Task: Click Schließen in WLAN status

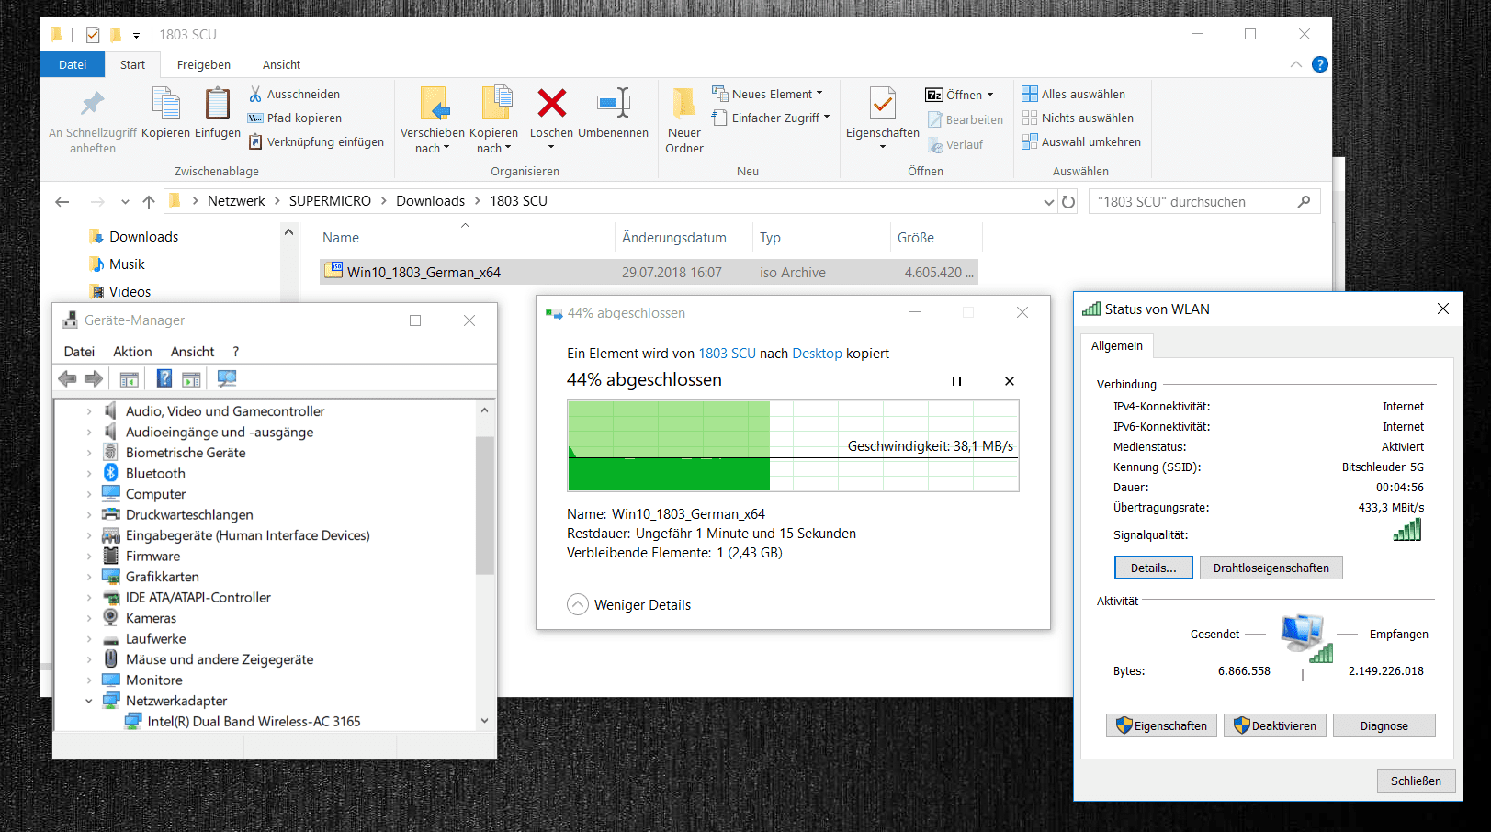Action: [1417, 781]
